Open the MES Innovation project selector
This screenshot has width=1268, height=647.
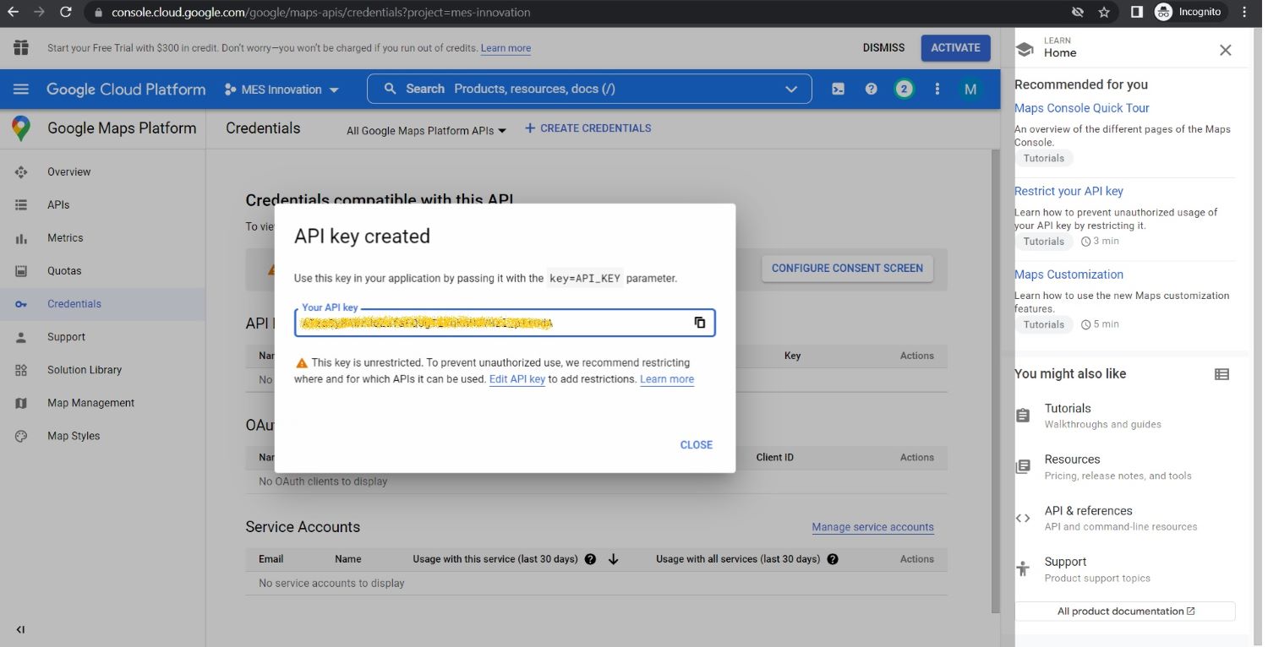coord(280,88)
